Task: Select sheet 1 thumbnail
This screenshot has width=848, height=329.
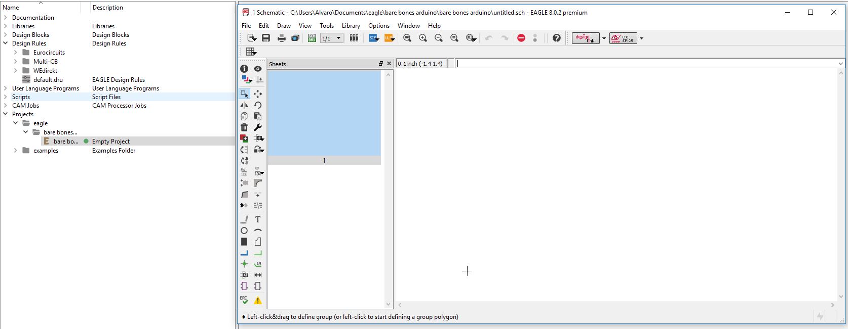Action: (x=324, y=117)
